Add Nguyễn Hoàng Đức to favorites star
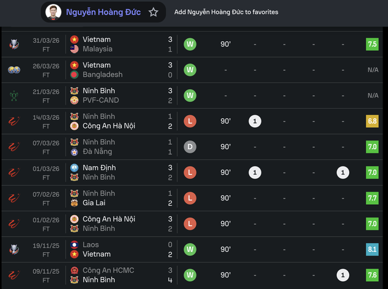 point(153,12)
